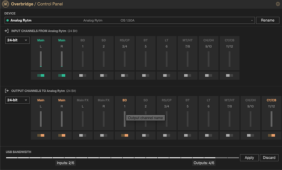Enable input BT 5 channel switch

[145, 75]
